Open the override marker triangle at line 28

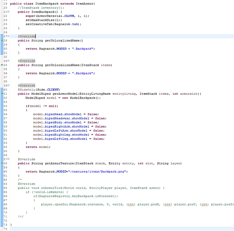[x=2, y=40]
